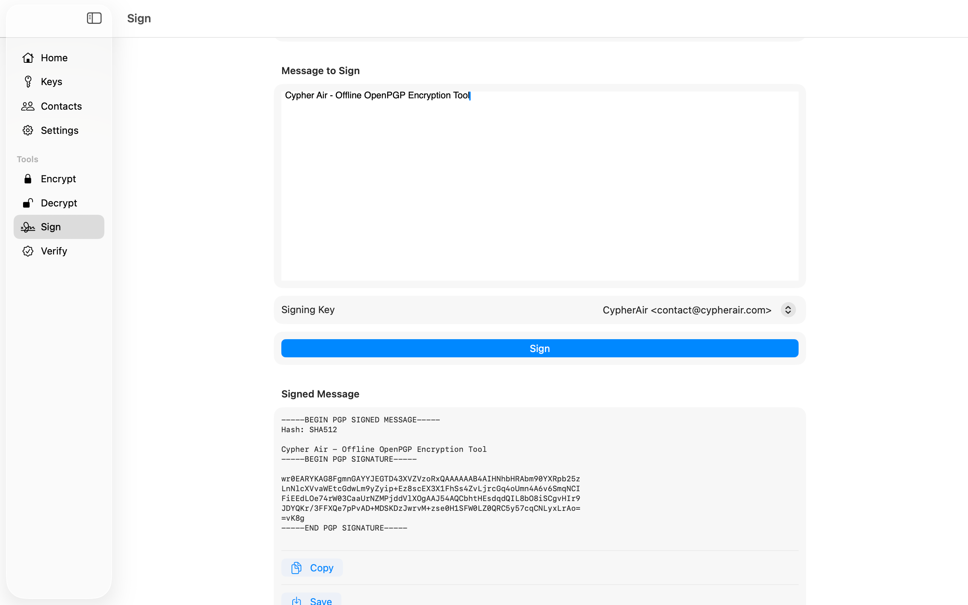Click the "-----BEGIN PGP SIGNATURE-----" line
Screen dimensions: 968x605
coord(349,459)
